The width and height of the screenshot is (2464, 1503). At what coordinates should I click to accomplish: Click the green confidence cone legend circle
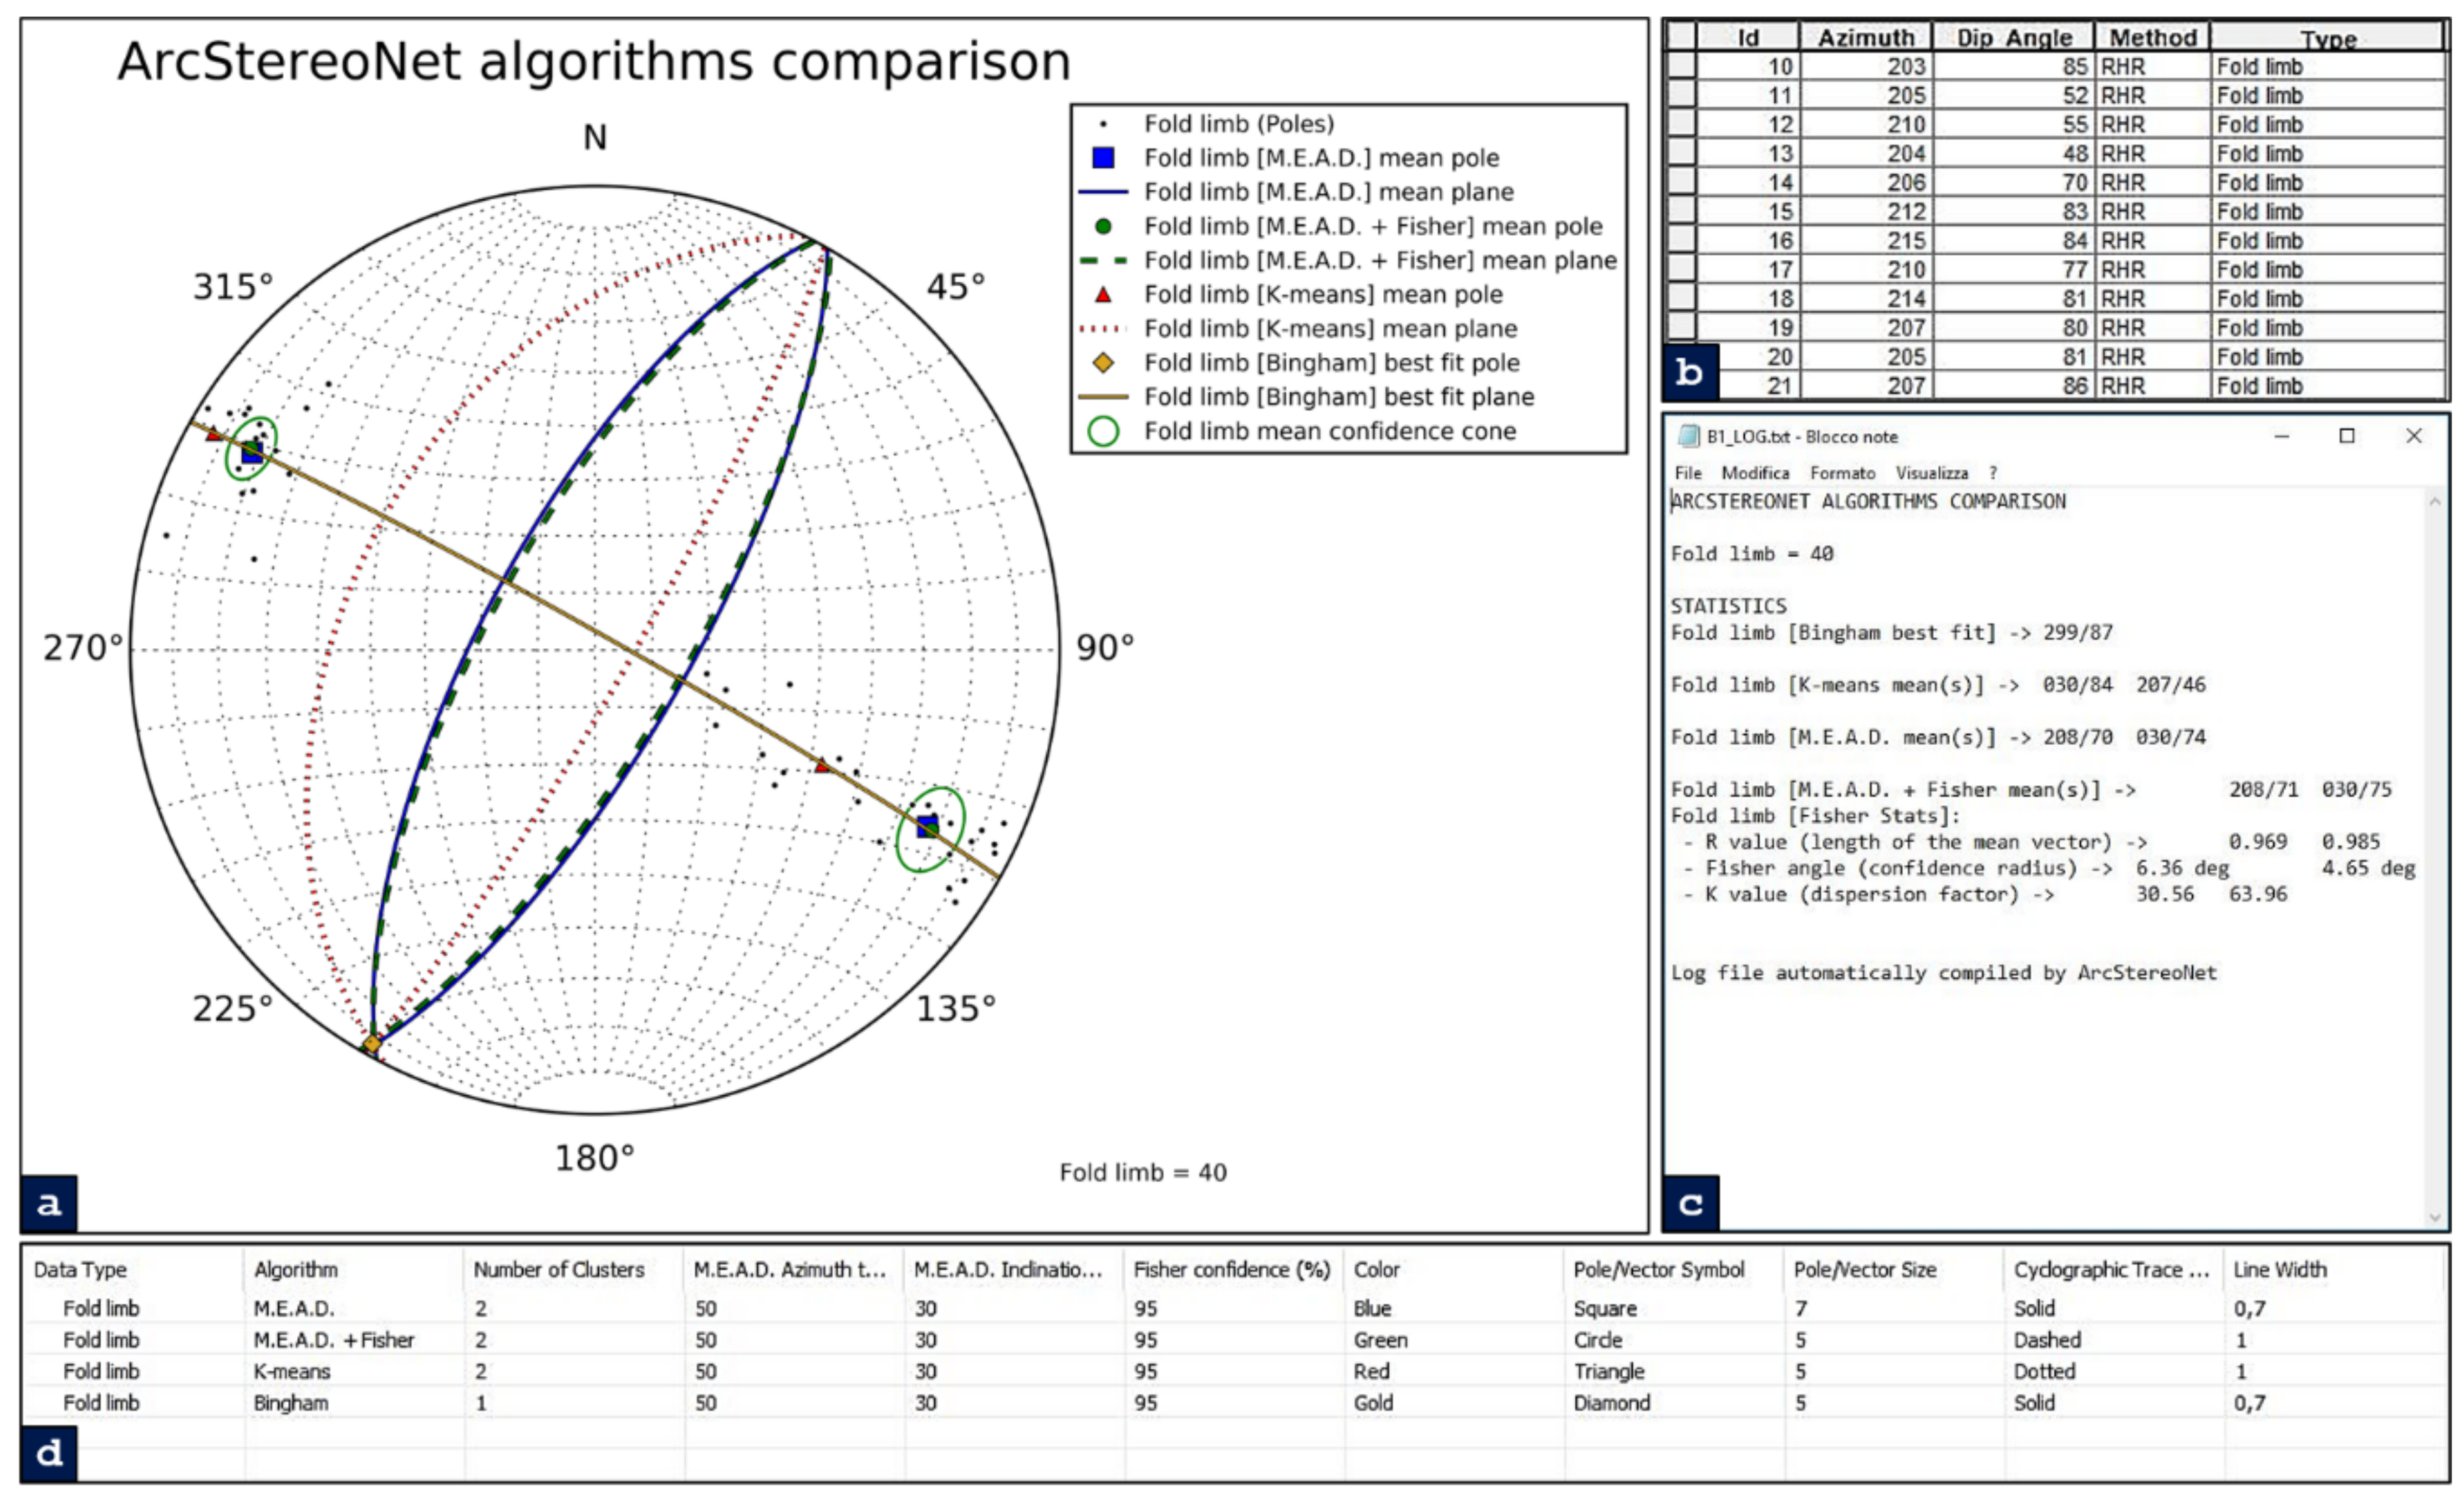pos(1103,431)
